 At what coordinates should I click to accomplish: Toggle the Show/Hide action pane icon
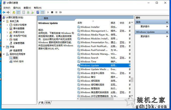42,12
